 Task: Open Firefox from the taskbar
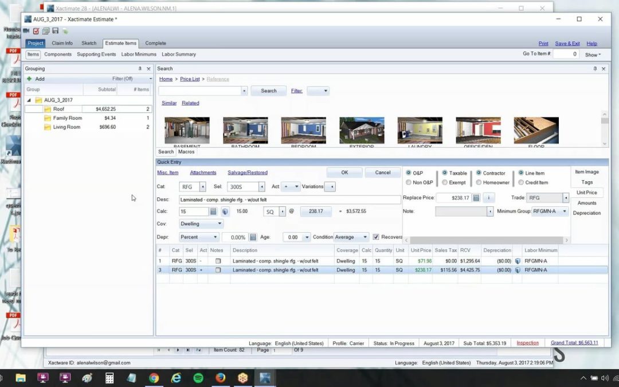[220, 378]
